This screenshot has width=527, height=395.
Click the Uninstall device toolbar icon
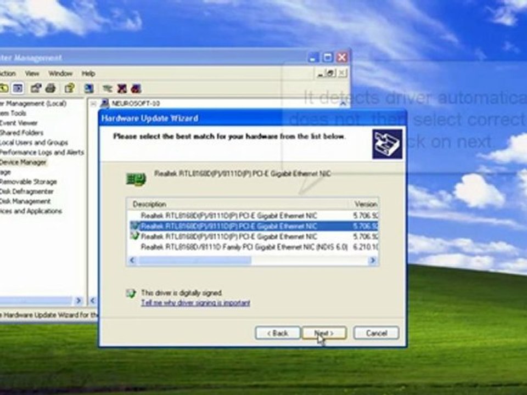(122, 88)
